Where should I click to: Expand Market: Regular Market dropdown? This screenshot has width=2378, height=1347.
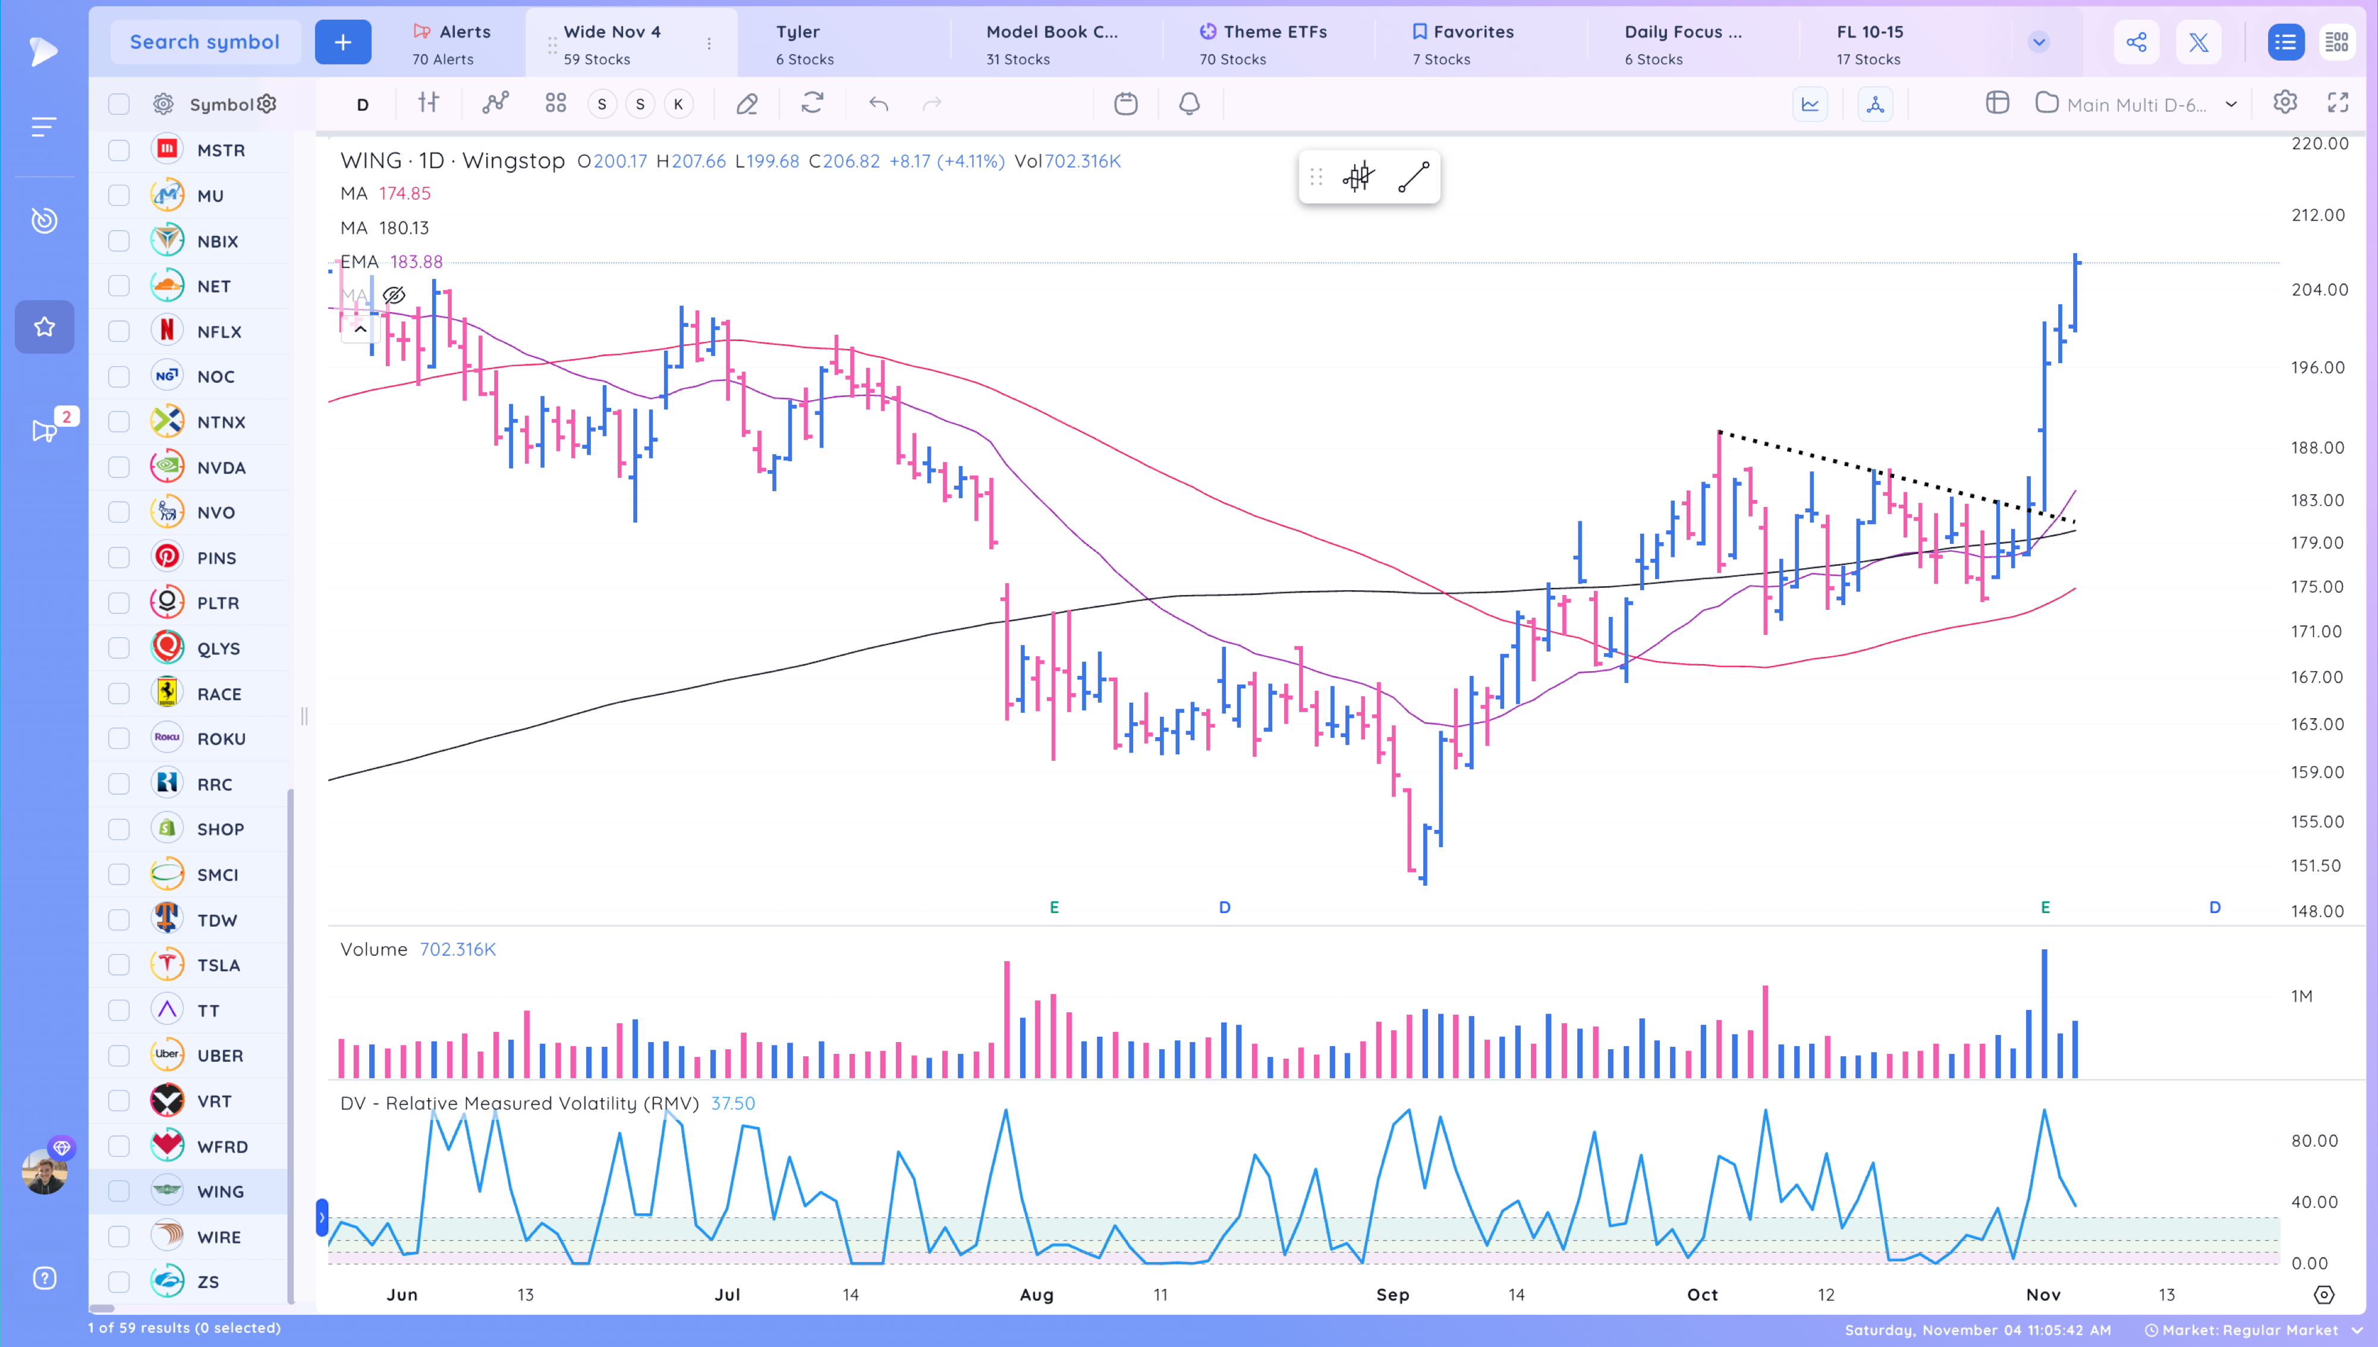(2253, 1330)
